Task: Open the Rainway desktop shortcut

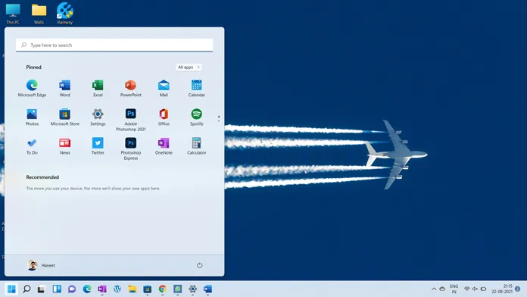Action: [x=65, y=14]
